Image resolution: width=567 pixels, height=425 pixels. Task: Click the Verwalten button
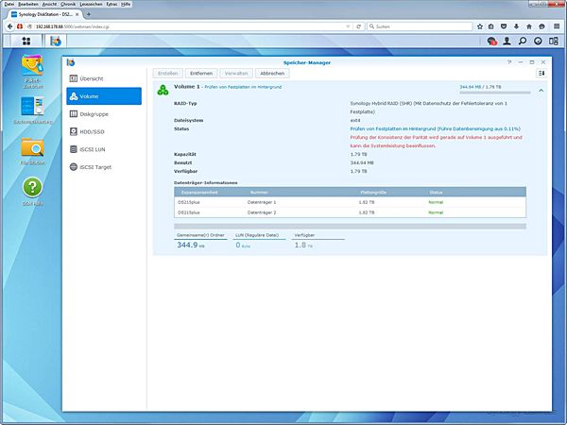236,73
